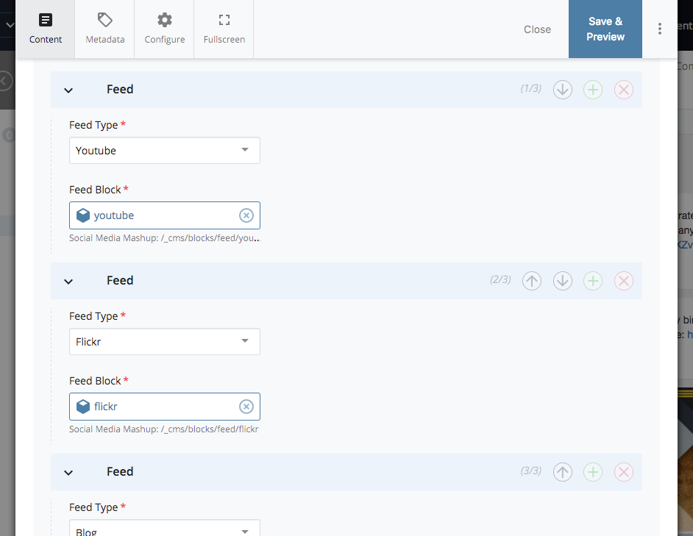
Task: Move Feed 2/3 down
Action: point(563,281)
